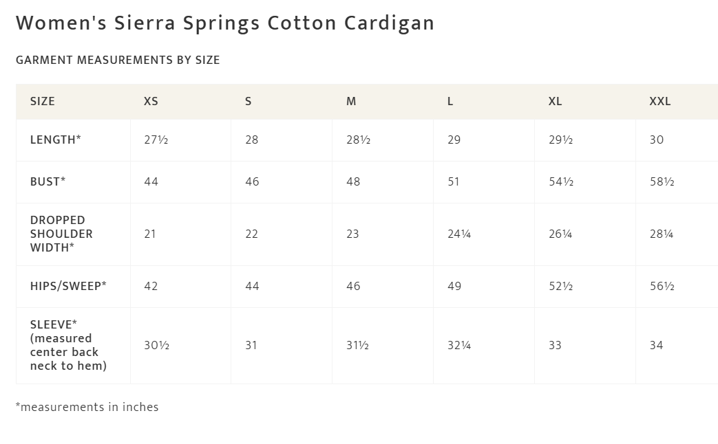This screenshot has width=718, height=444.
Task: Select the XS length value 27½
Action: [156, 140]
